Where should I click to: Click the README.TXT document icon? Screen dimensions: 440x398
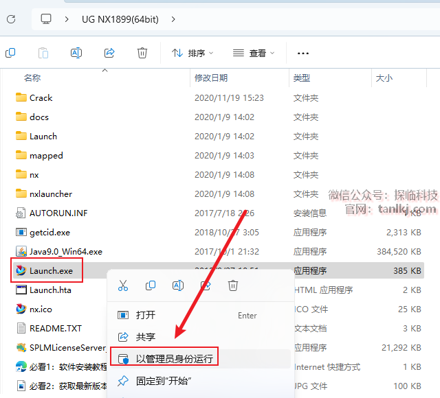tap(21, 328)
